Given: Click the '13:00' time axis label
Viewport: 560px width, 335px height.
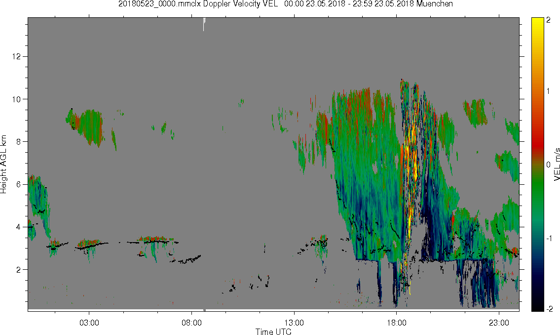Looking at the screenshot, I should pos(294,323).
